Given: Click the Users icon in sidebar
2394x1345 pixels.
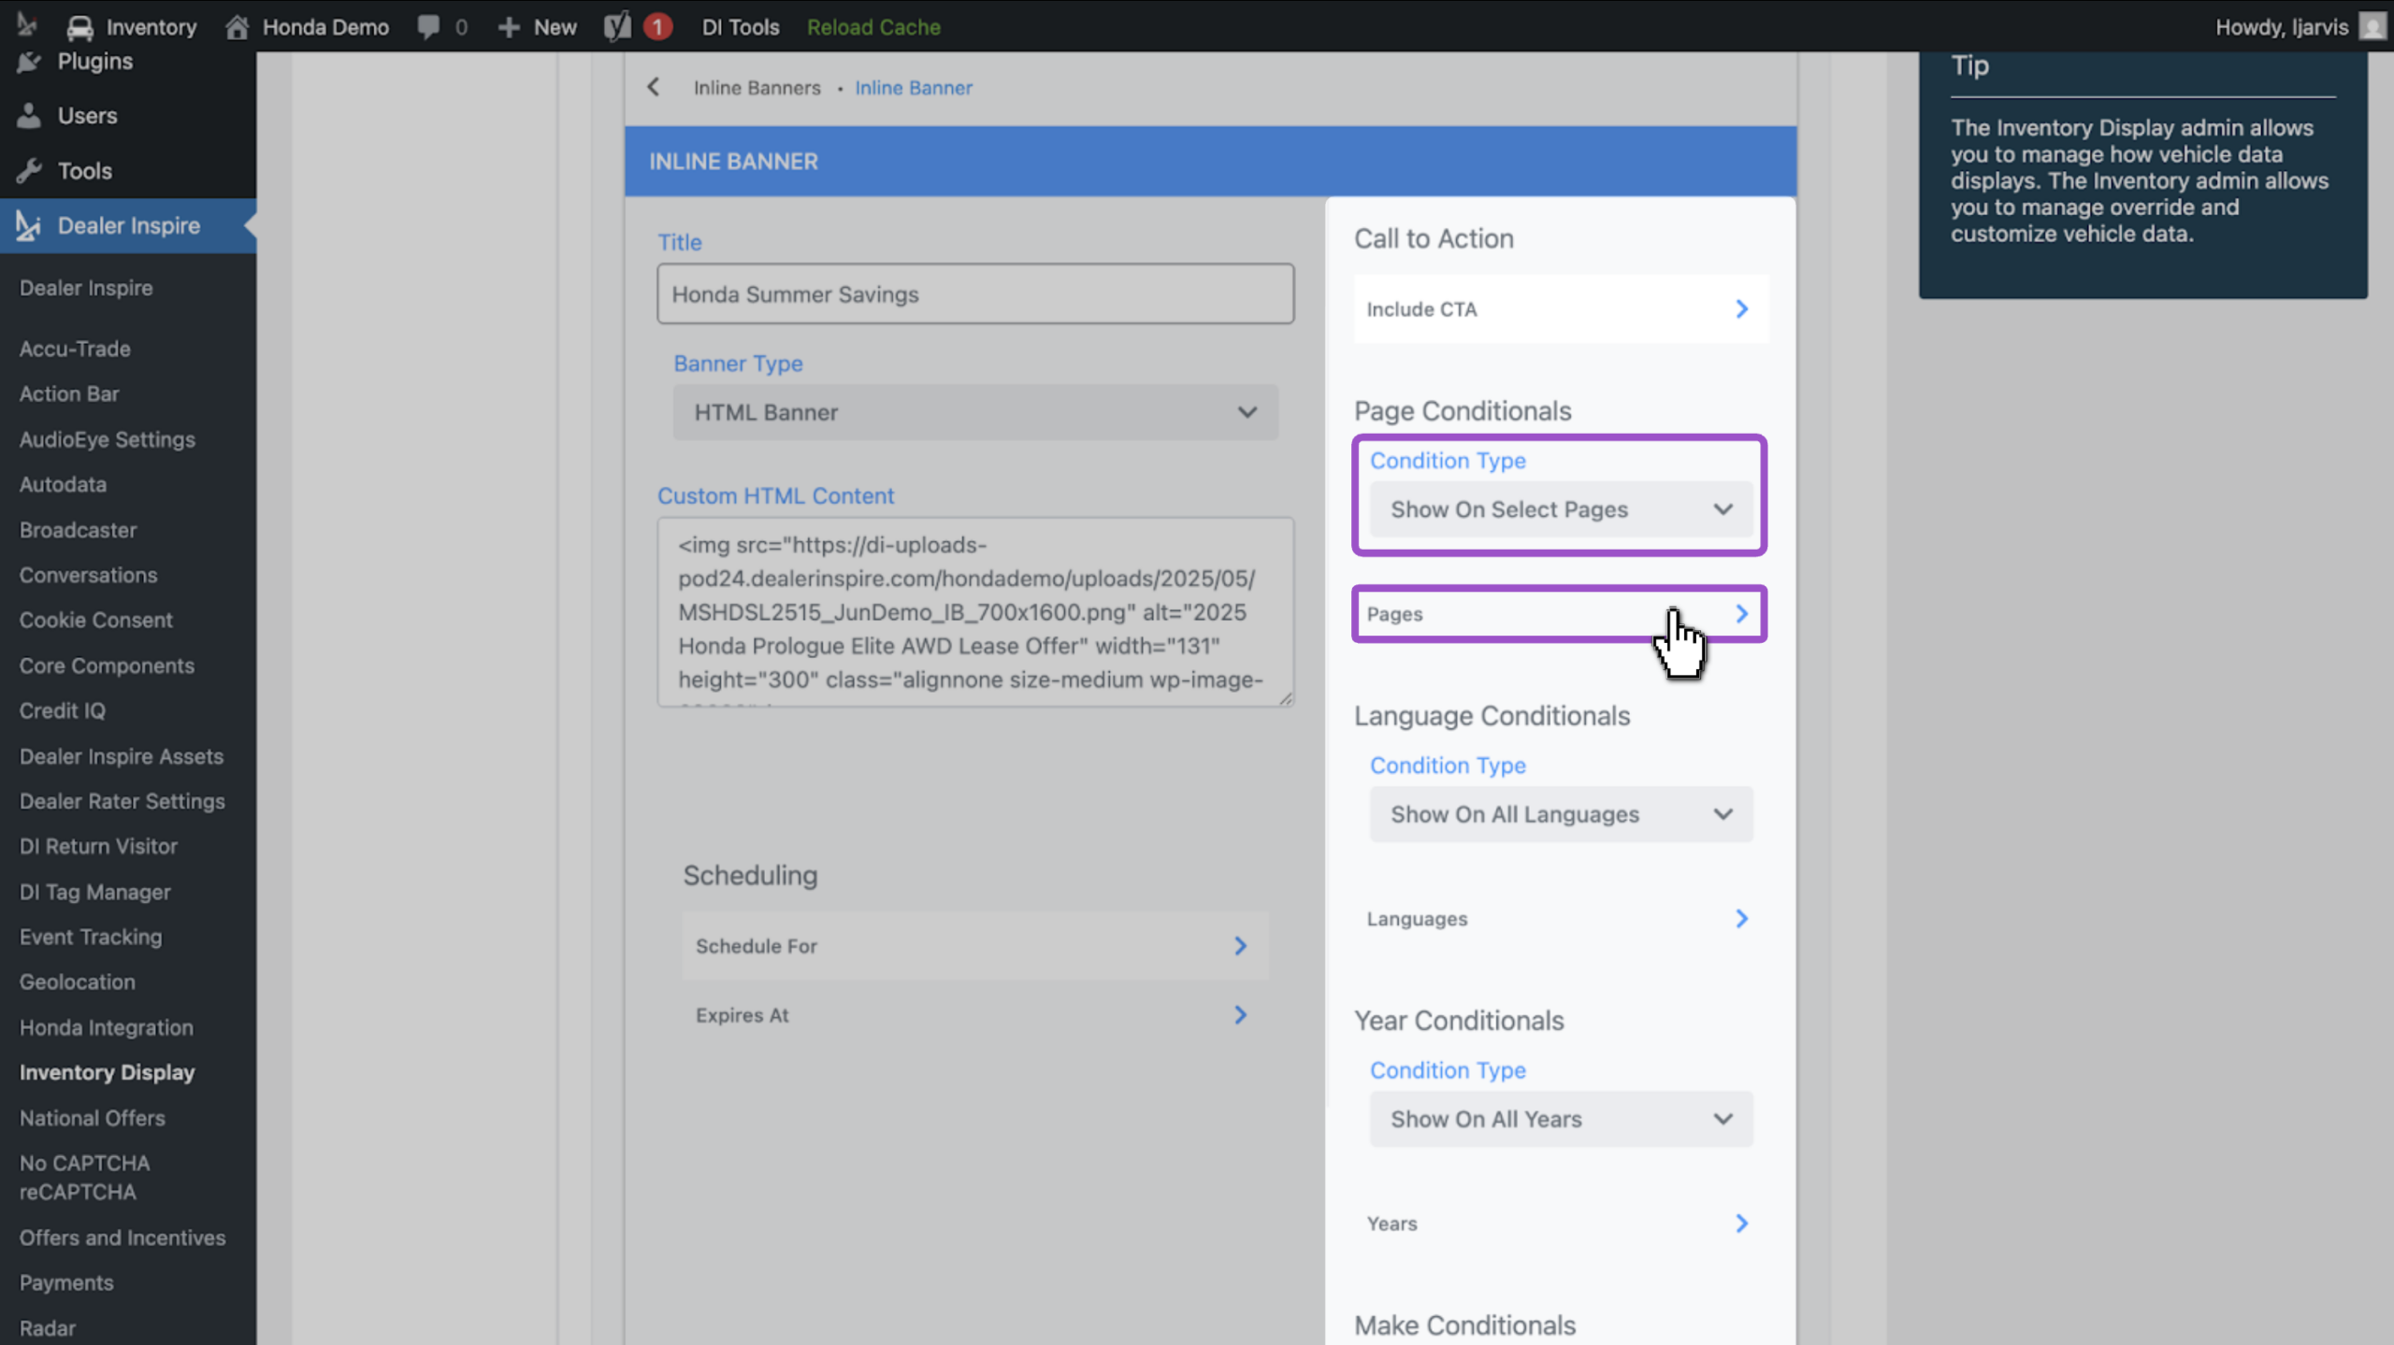Looking at the screenshot, I should pos(29,116).
